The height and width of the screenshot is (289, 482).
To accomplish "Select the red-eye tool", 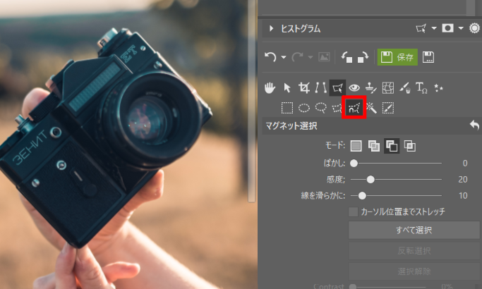I will [x=354, y=88].
